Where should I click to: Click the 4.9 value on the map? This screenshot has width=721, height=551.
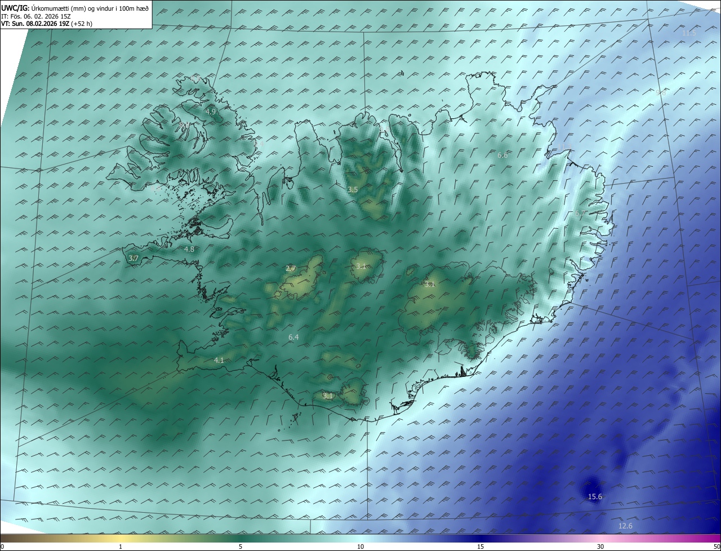[x=211, y=112]
